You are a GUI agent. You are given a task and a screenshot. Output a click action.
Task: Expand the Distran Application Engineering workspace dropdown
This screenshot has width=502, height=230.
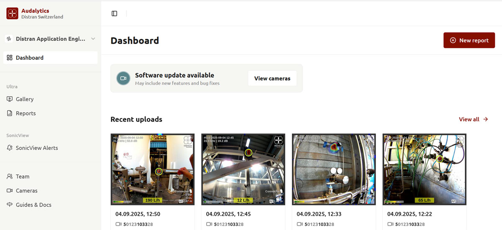pos(93,39)
